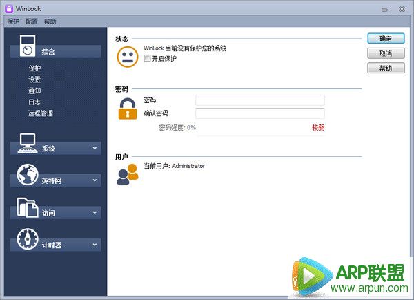Image resolution: width=414 pixels, height=300 pixels.
Task: Click the WinLock 当前没有保护您的系统 status text
Action: [x=185, y=48]
